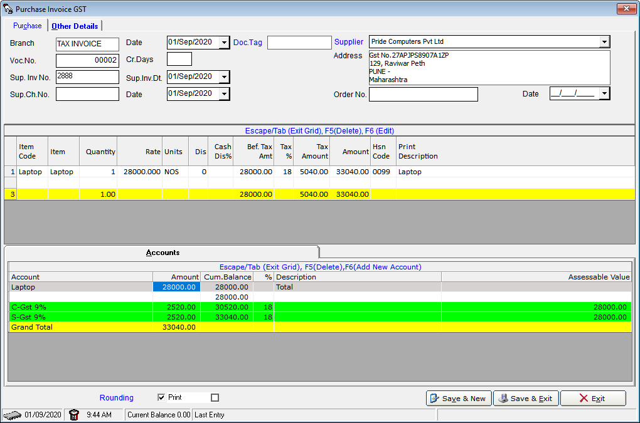
Task: Click the Order No. text box
Action: 423,94
